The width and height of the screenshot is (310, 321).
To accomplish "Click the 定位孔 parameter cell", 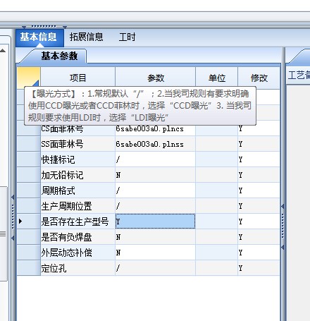I will pyautogui.click(x=155, y=268).
